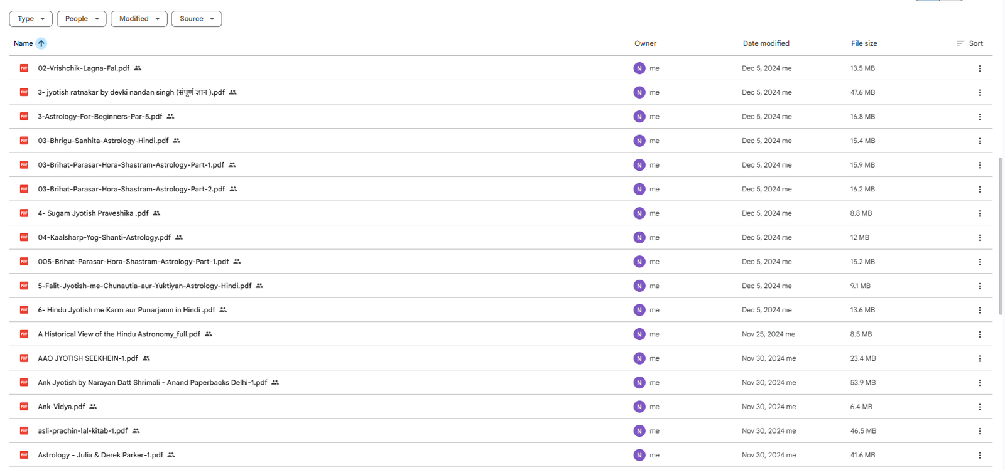Viewport: 1005px width, 470px height.
Task: Toggle the Name sort direction arrow
Action: point(41,43)
